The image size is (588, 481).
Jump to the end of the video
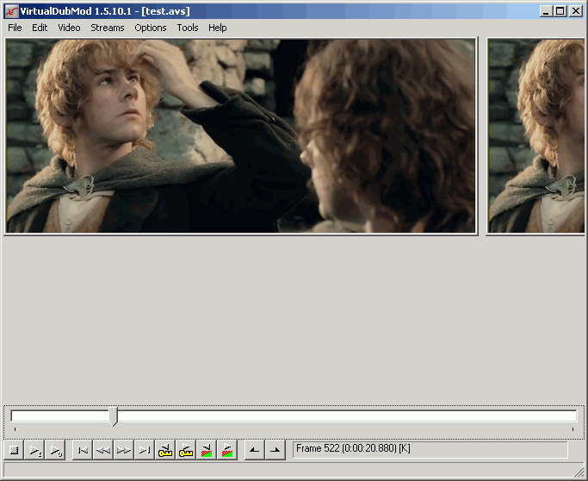[x=145, y=450]
